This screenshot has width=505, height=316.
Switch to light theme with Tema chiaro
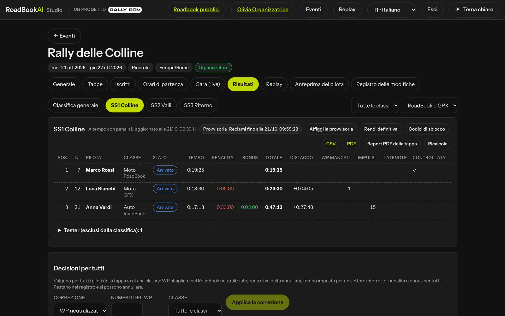tap(474, 10)
